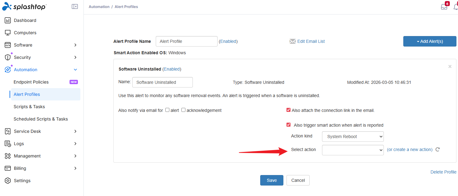This screenshot has width=458, height=196.
Task: Enable email notification for acknowledgement
Action: coord(183,110)
